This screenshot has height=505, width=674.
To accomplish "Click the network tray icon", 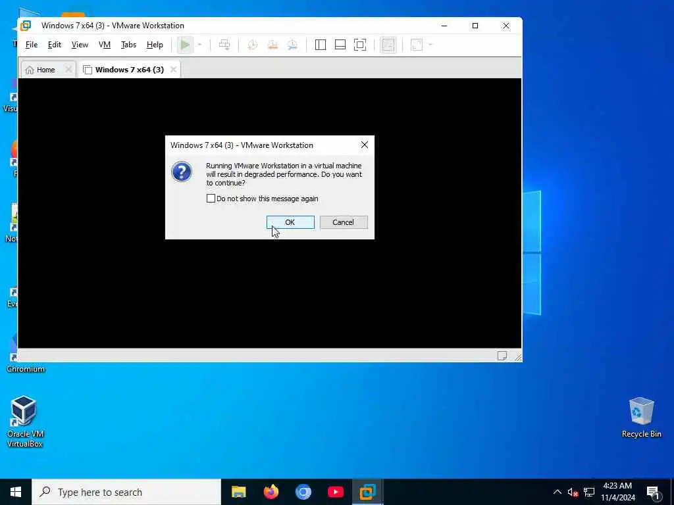I will pyautogui.click(x=589, y=492).
